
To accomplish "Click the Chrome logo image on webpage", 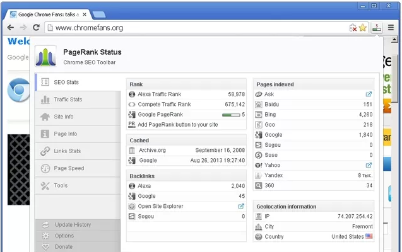I will pos(19,90).
